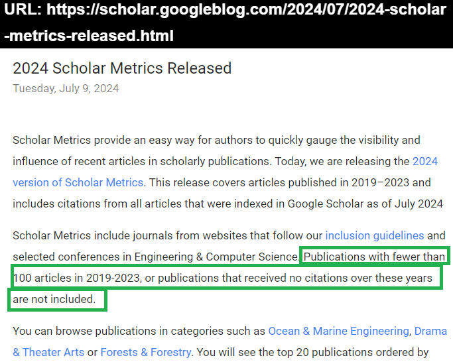Click the phrase 'Engineering & Computer Science'
The image size is (453, 362).
pyautogui.click(x=216, y=257)
